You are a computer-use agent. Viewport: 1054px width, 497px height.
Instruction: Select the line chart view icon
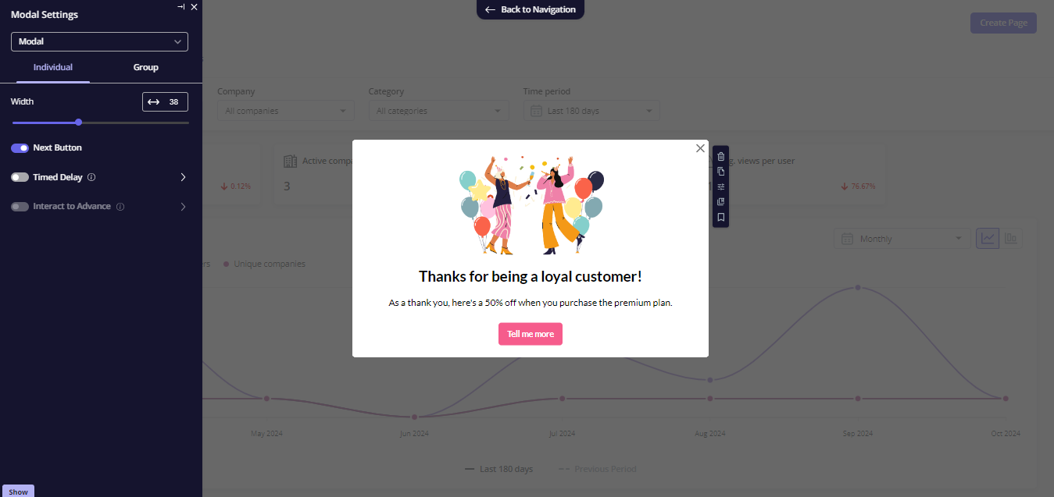point(987,238)
